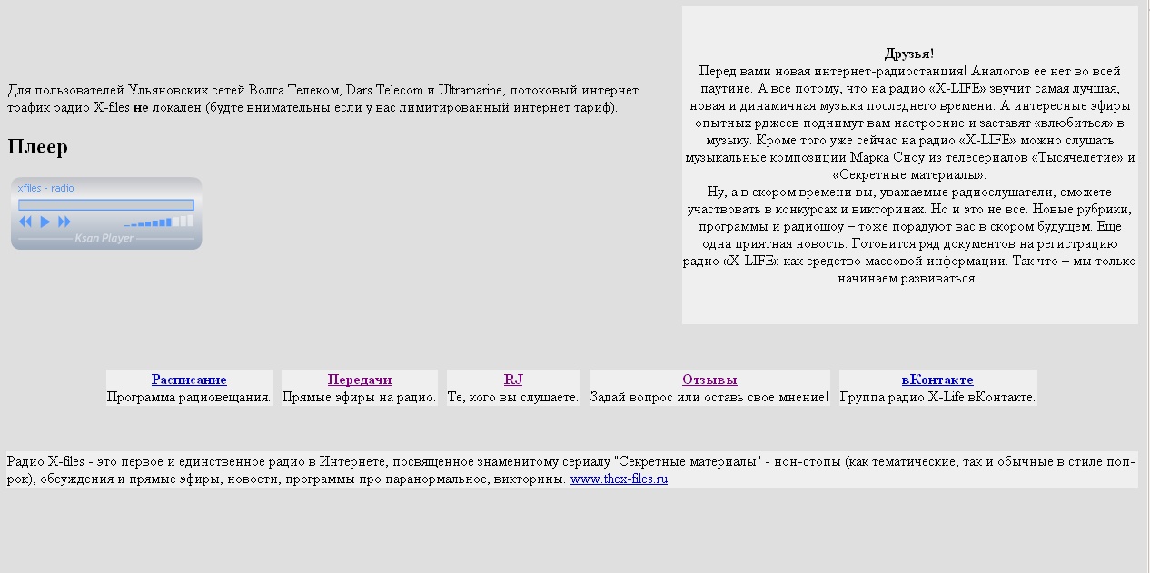Screen dimensions: 1150x573
Task: Open the Отзывы feedback link
Action: tap(709, 380)
